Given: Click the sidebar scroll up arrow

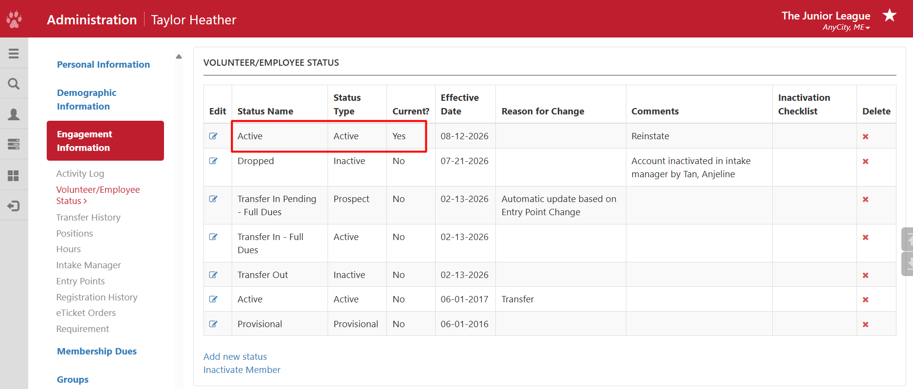Looking at the screenshot, I should 179,56.
